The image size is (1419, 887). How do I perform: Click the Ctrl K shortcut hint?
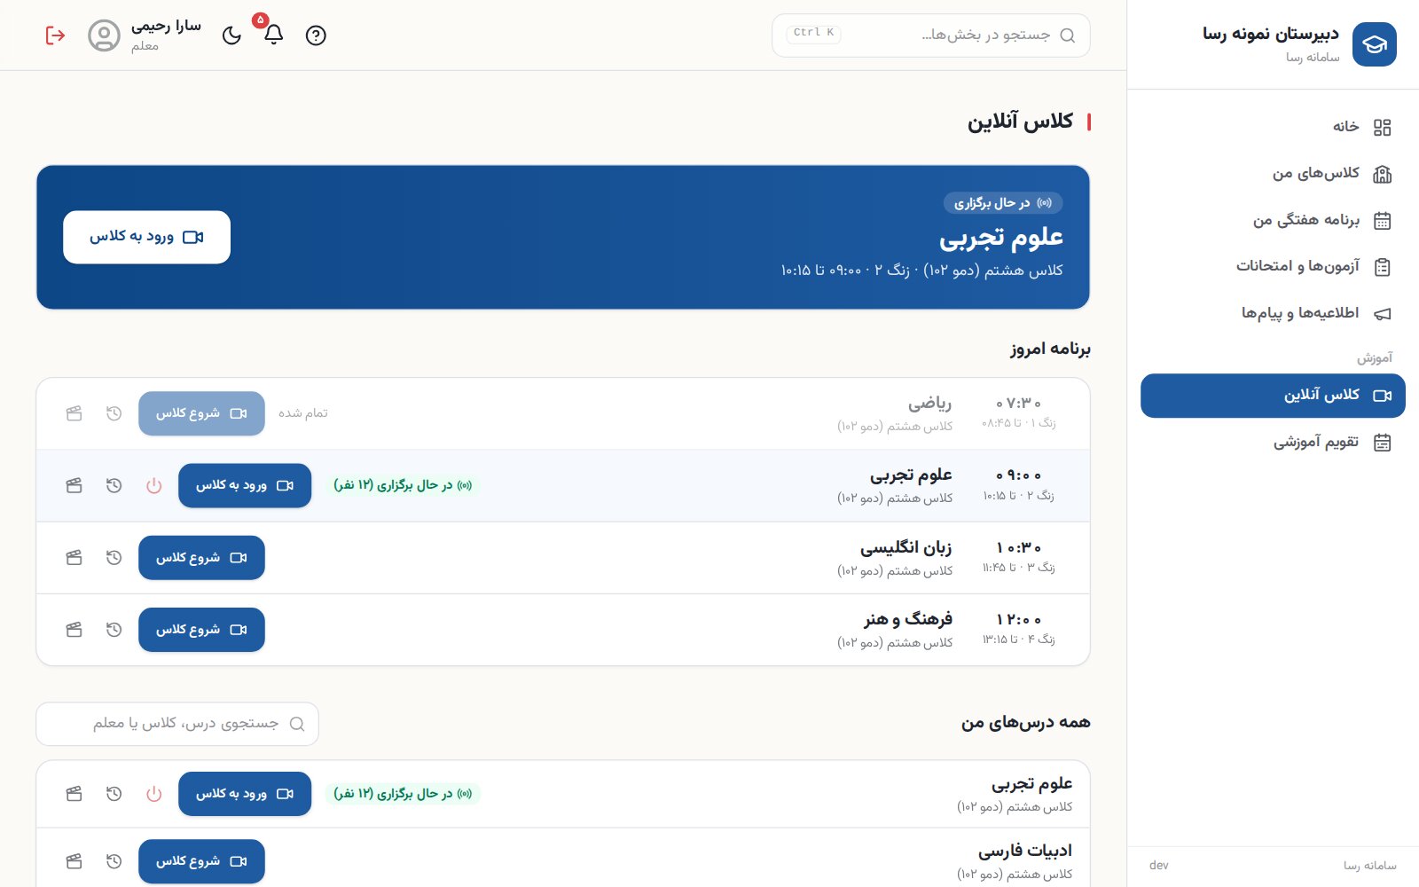coord(813,34)
